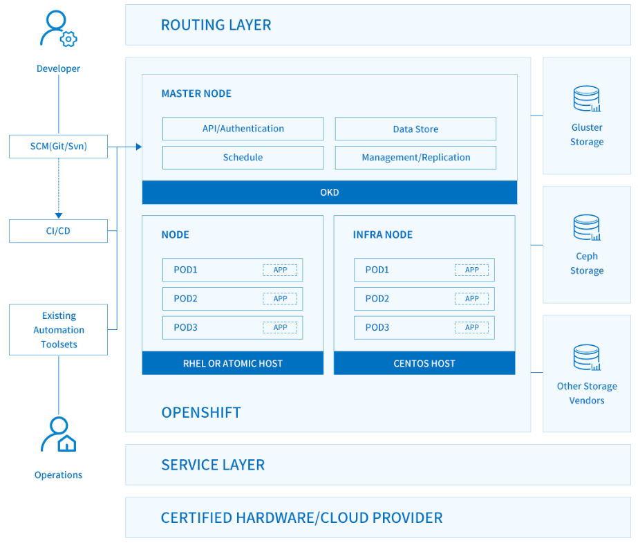Image resolution: width=638 pixels, height=543 pixels.
Task: Select the APP box in INFRA NODE's POD3
Action: pyautogui.click(x=471, y=328)
